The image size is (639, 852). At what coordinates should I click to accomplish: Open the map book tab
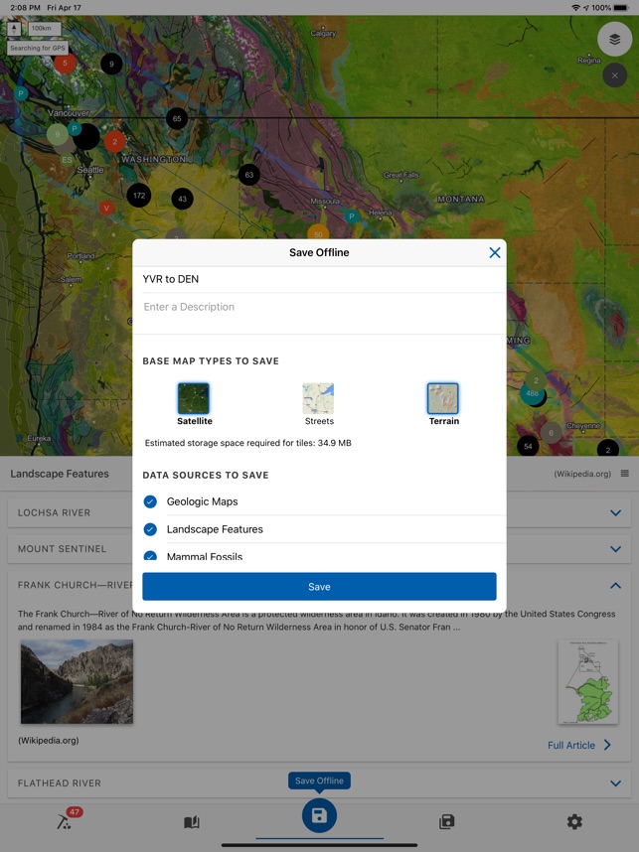pos(192,822)
